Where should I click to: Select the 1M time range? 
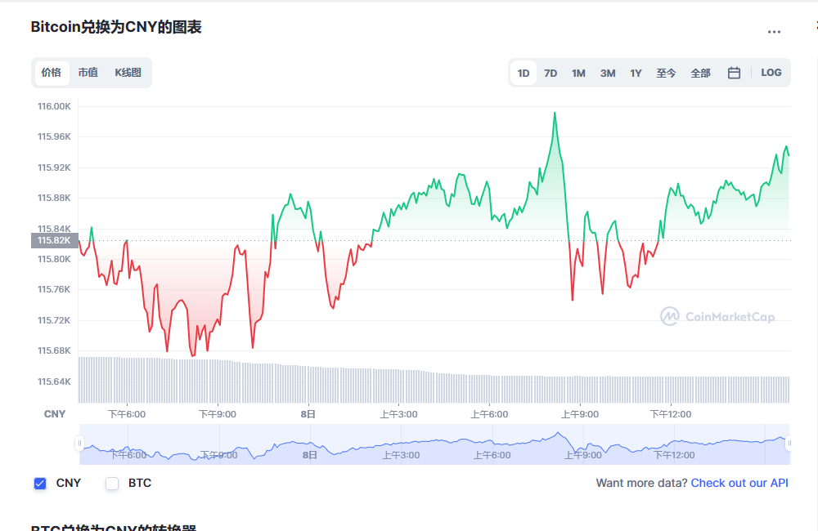click(578, 73)
